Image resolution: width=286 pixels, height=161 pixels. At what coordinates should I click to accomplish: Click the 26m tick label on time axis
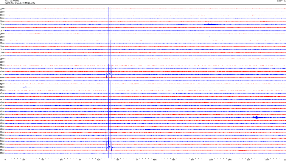(x=248, y=160)
